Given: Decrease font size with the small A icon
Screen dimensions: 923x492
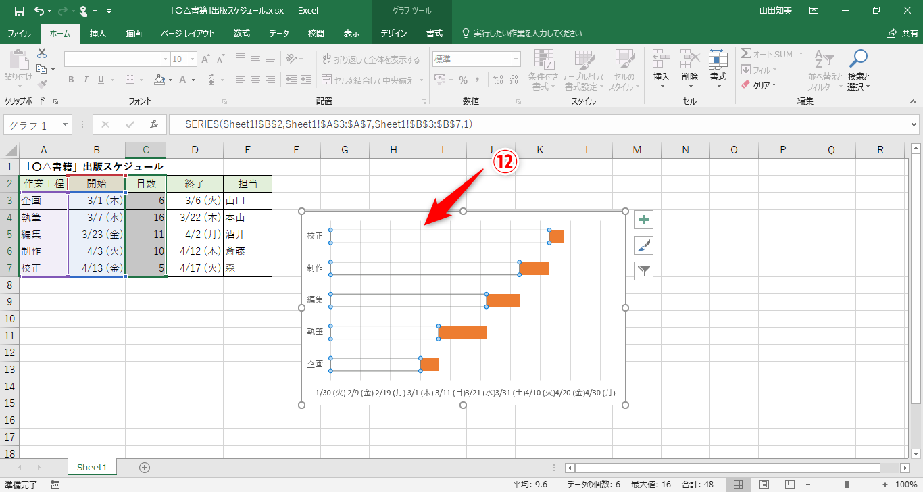Looking at the screenshot, I should tap(221, 59).
